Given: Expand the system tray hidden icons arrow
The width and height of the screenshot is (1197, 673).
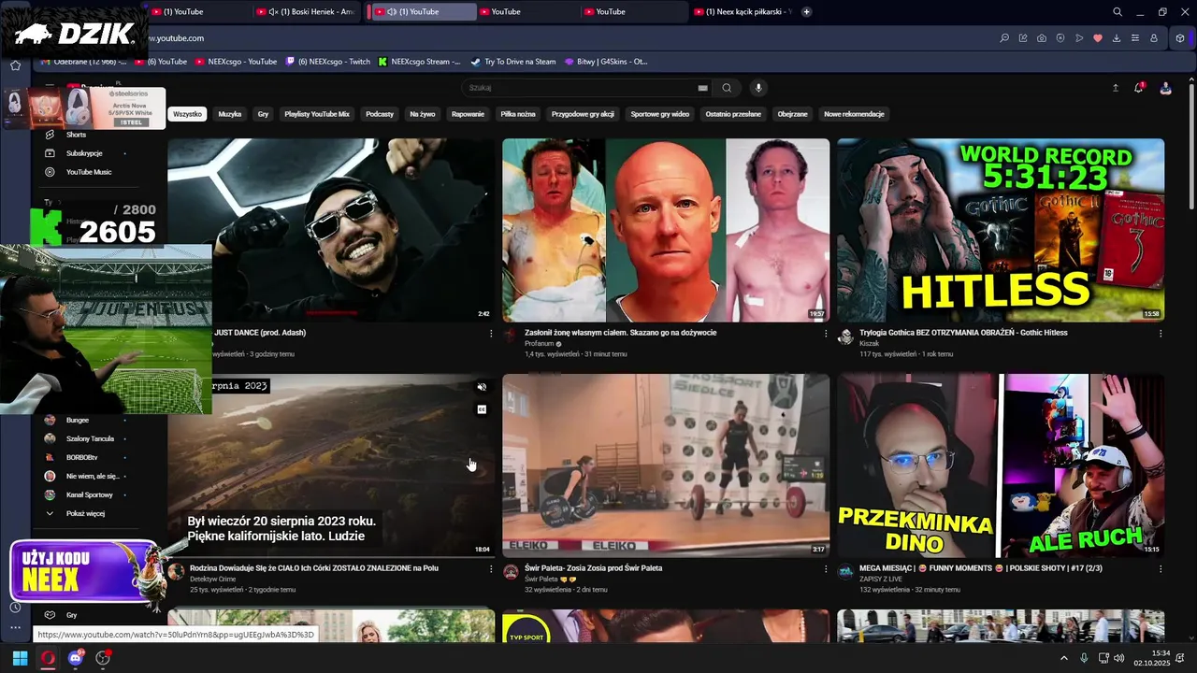Looking at the screenshot, I should pyautogui.click(x=1063, y=658).
